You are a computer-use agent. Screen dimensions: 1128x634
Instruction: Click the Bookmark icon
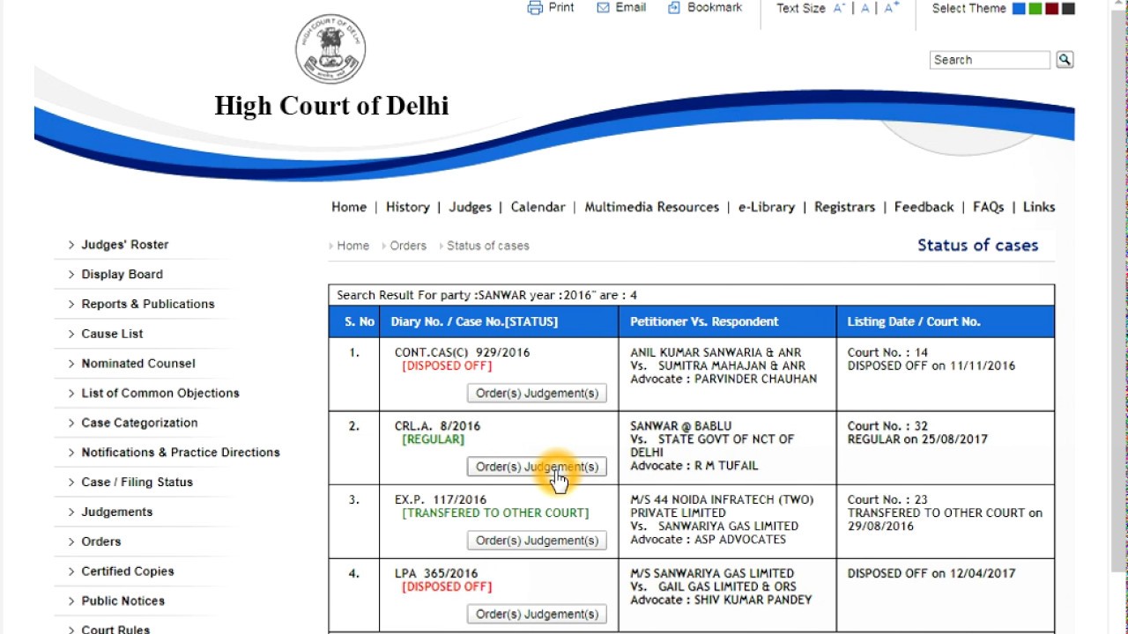point(674,7)
